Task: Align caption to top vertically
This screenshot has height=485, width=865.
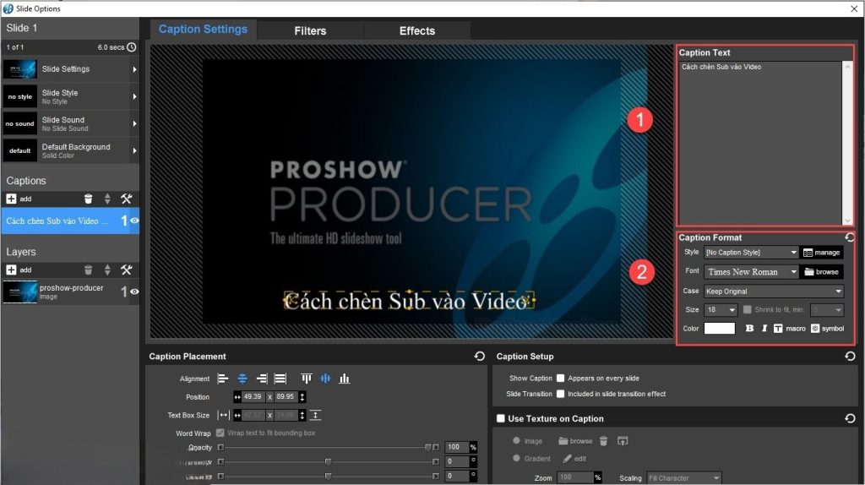Action: [306, 379]
